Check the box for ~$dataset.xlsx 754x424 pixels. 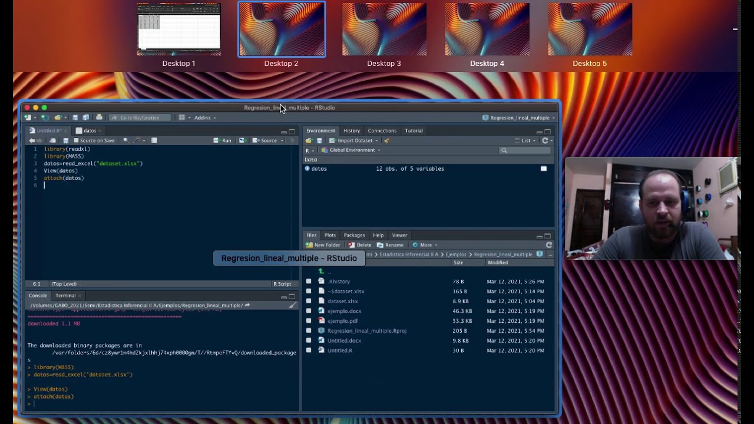click(x=309, y=291)
